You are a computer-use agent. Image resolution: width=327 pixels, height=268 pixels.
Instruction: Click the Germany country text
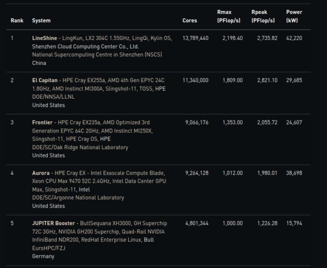(x=43, y=256)
